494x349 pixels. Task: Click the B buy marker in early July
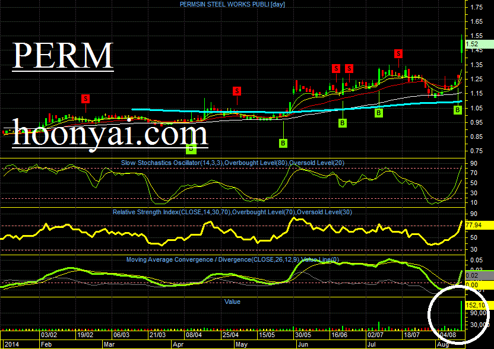(x=379, y=113)
